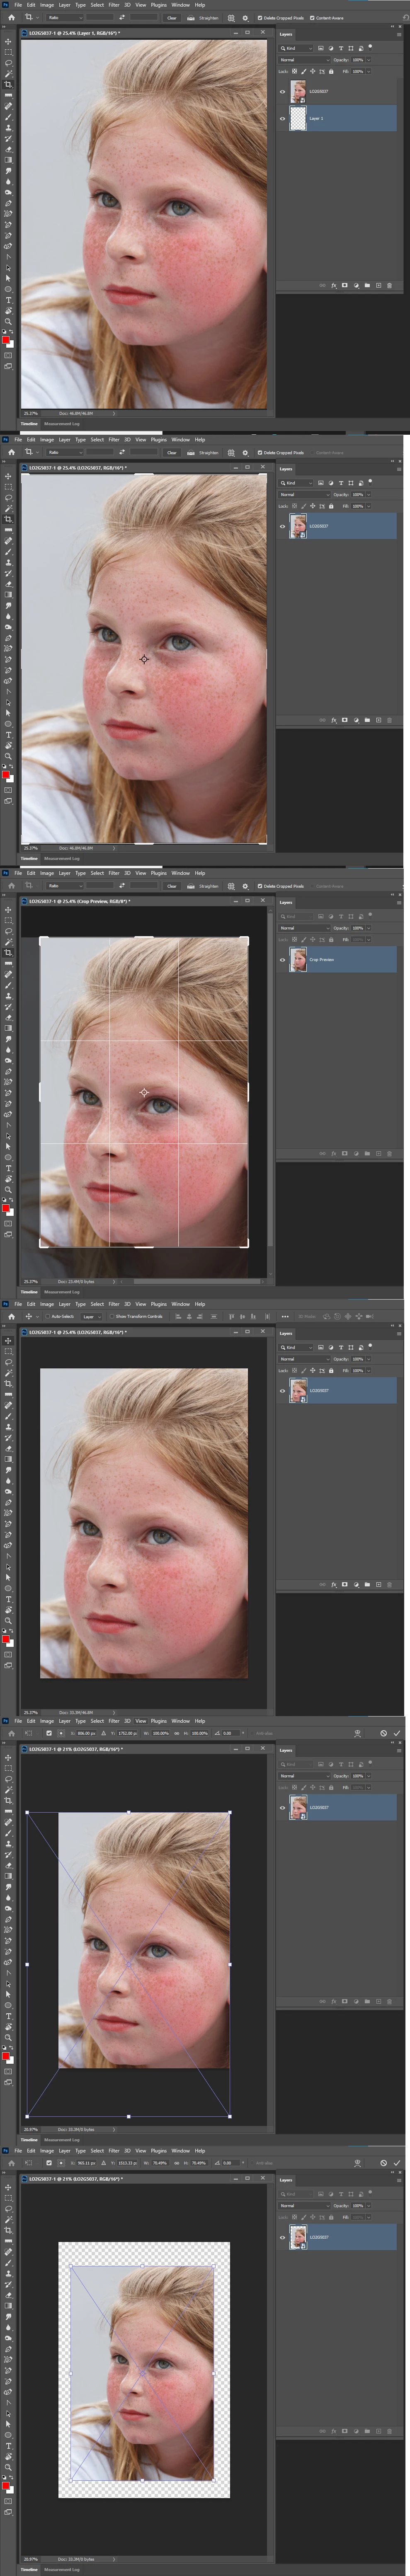
Task: Choose Zoom tool in the Auto-Select window
Action: click(x=8, y=1621)
